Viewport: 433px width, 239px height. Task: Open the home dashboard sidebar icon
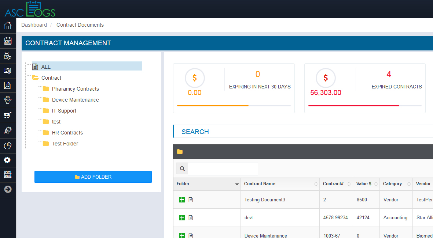tap(8, 26)
